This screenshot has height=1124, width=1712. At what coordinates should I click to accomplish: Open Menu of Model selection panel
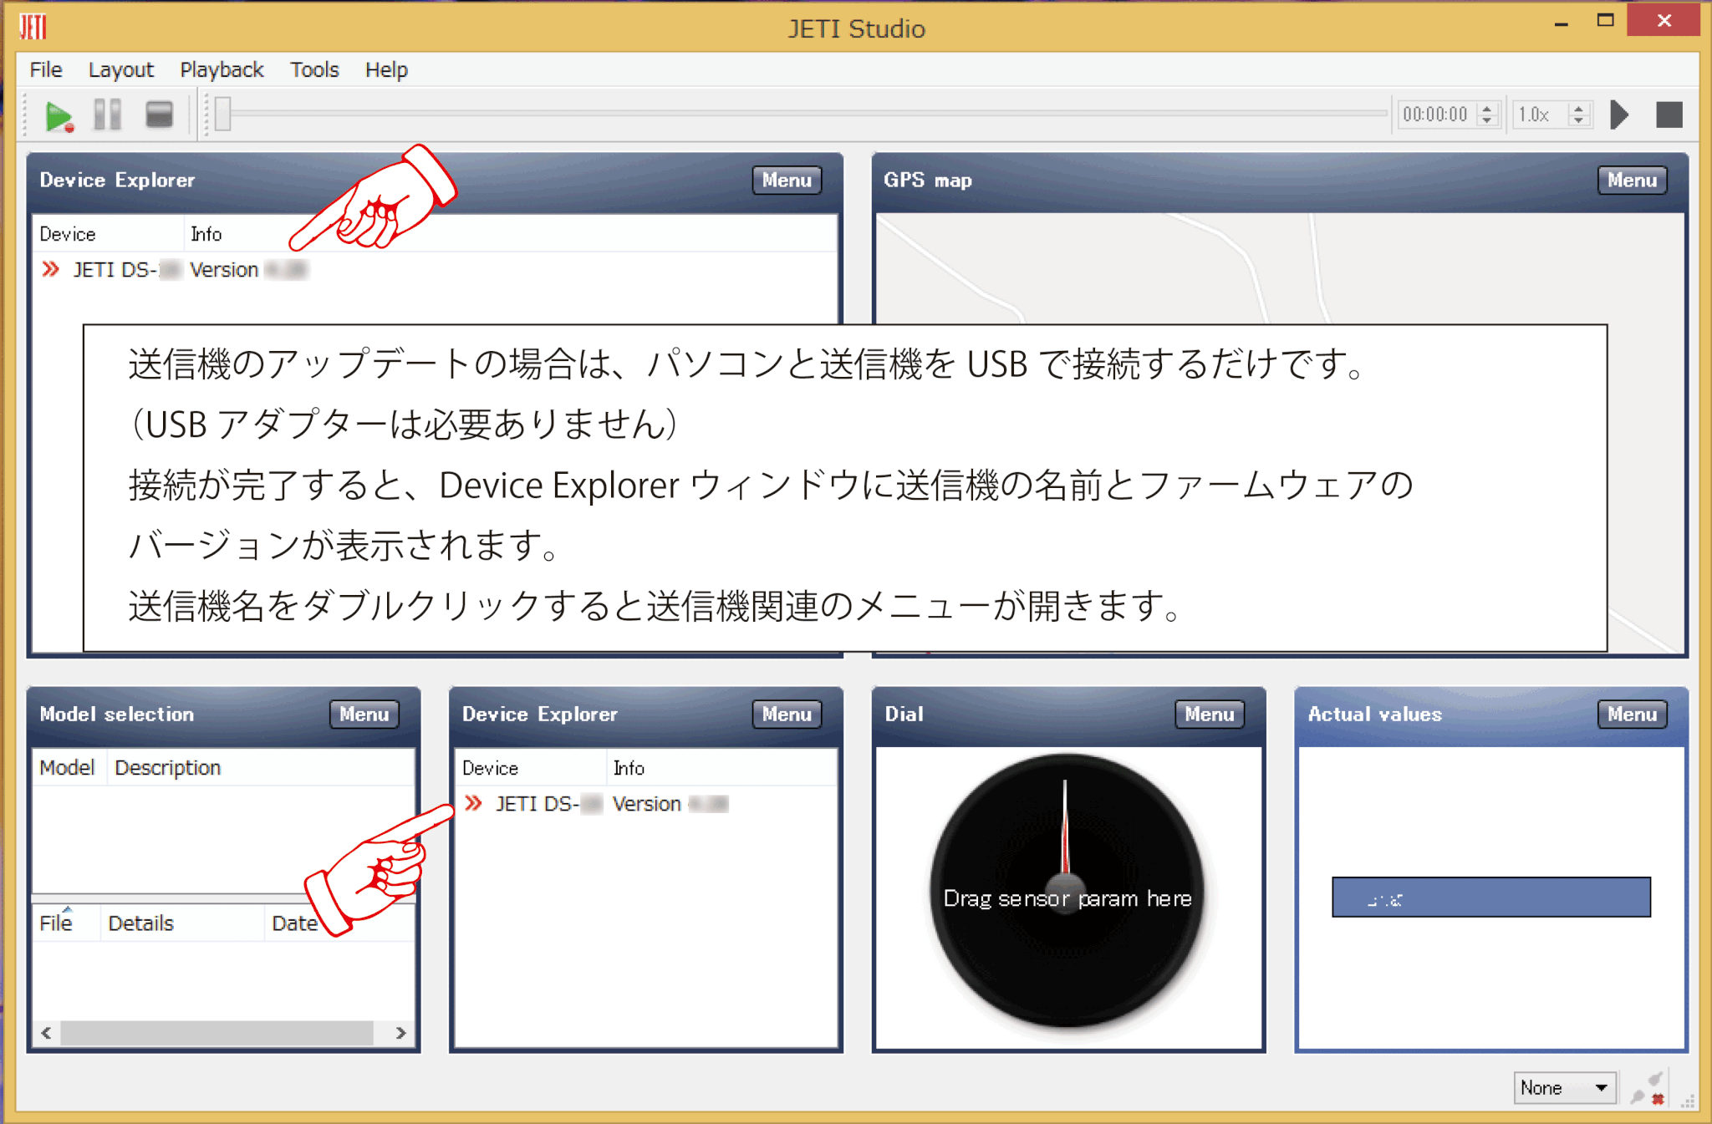(364, 714)
